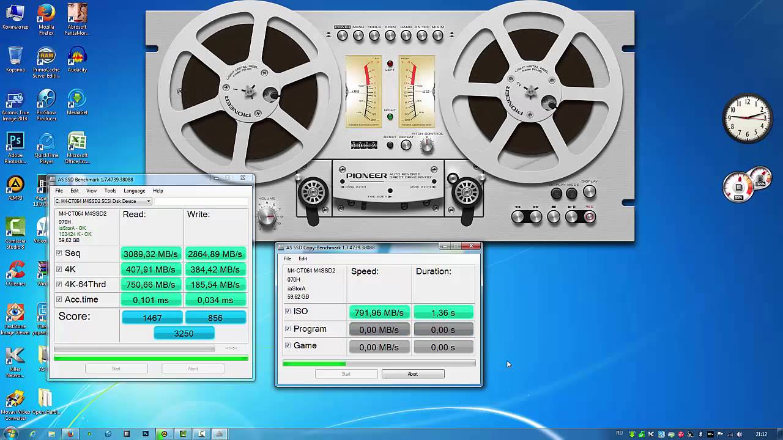Open the Computer (Компьютер) desktop icon
Viewport: 783px width, 440px height.
15,17
